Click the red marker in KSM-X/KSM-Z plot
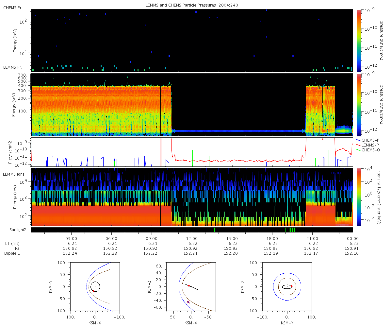 pos(189,286)
